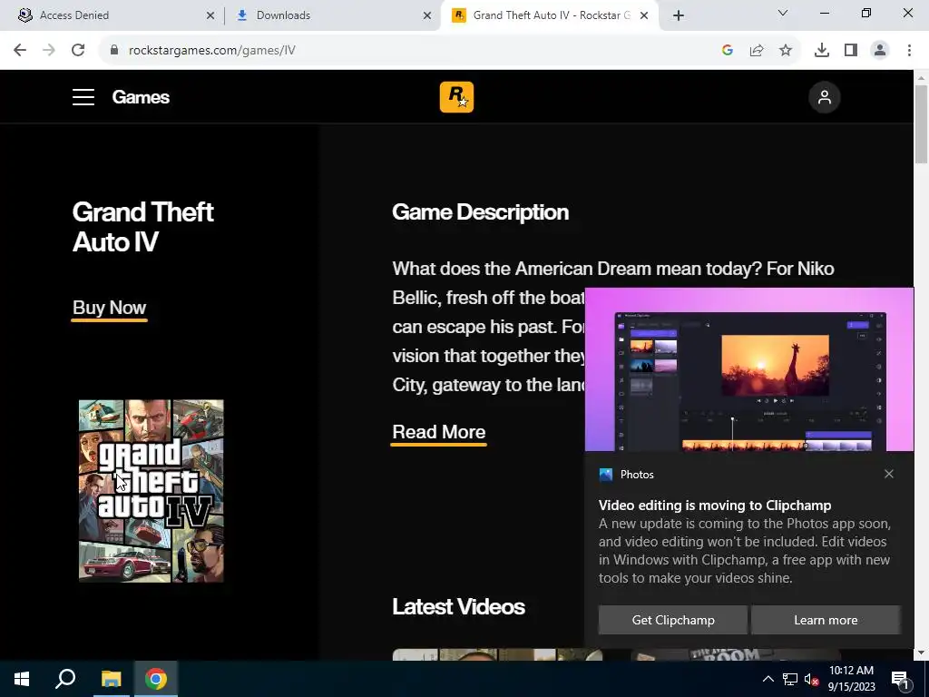Viewport: 929px width, 697px height.
Task: Close the Downloads tab
Action: [427, 15]
